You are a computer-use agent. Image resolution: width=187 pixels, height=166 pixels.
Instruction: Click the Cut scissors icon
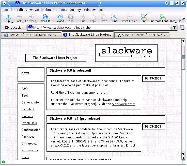pos(83,17)
